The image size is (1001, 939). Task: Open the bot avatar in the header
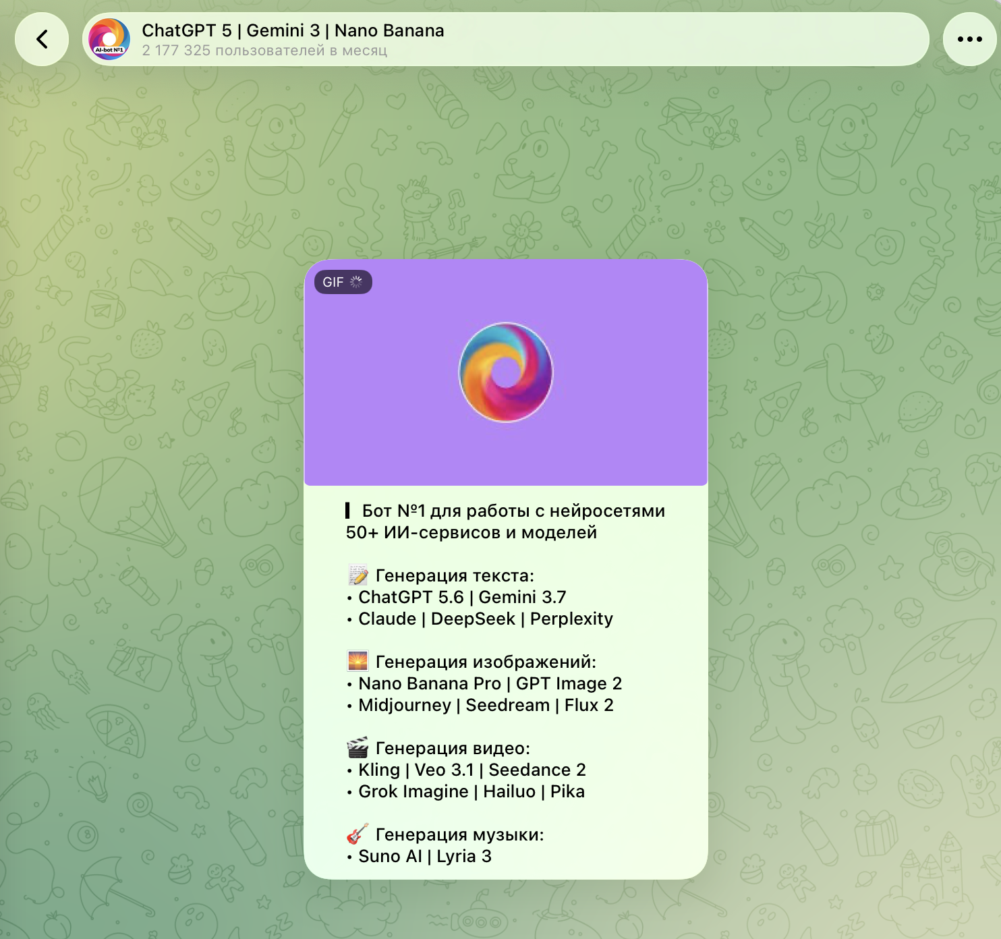(x=109, y=39)
